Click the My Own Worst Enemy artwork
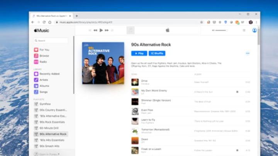This screenshot has width=278, height=156. point(135,92)
